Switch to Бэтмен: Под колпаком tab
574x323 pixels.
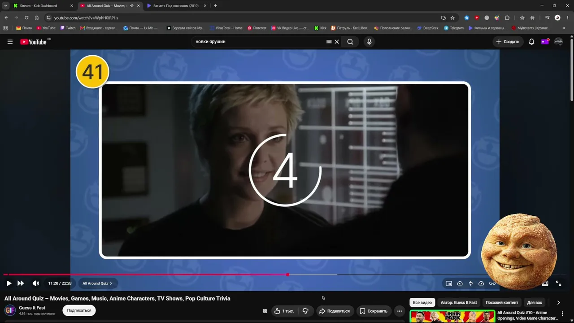click(x=176, y=6)
